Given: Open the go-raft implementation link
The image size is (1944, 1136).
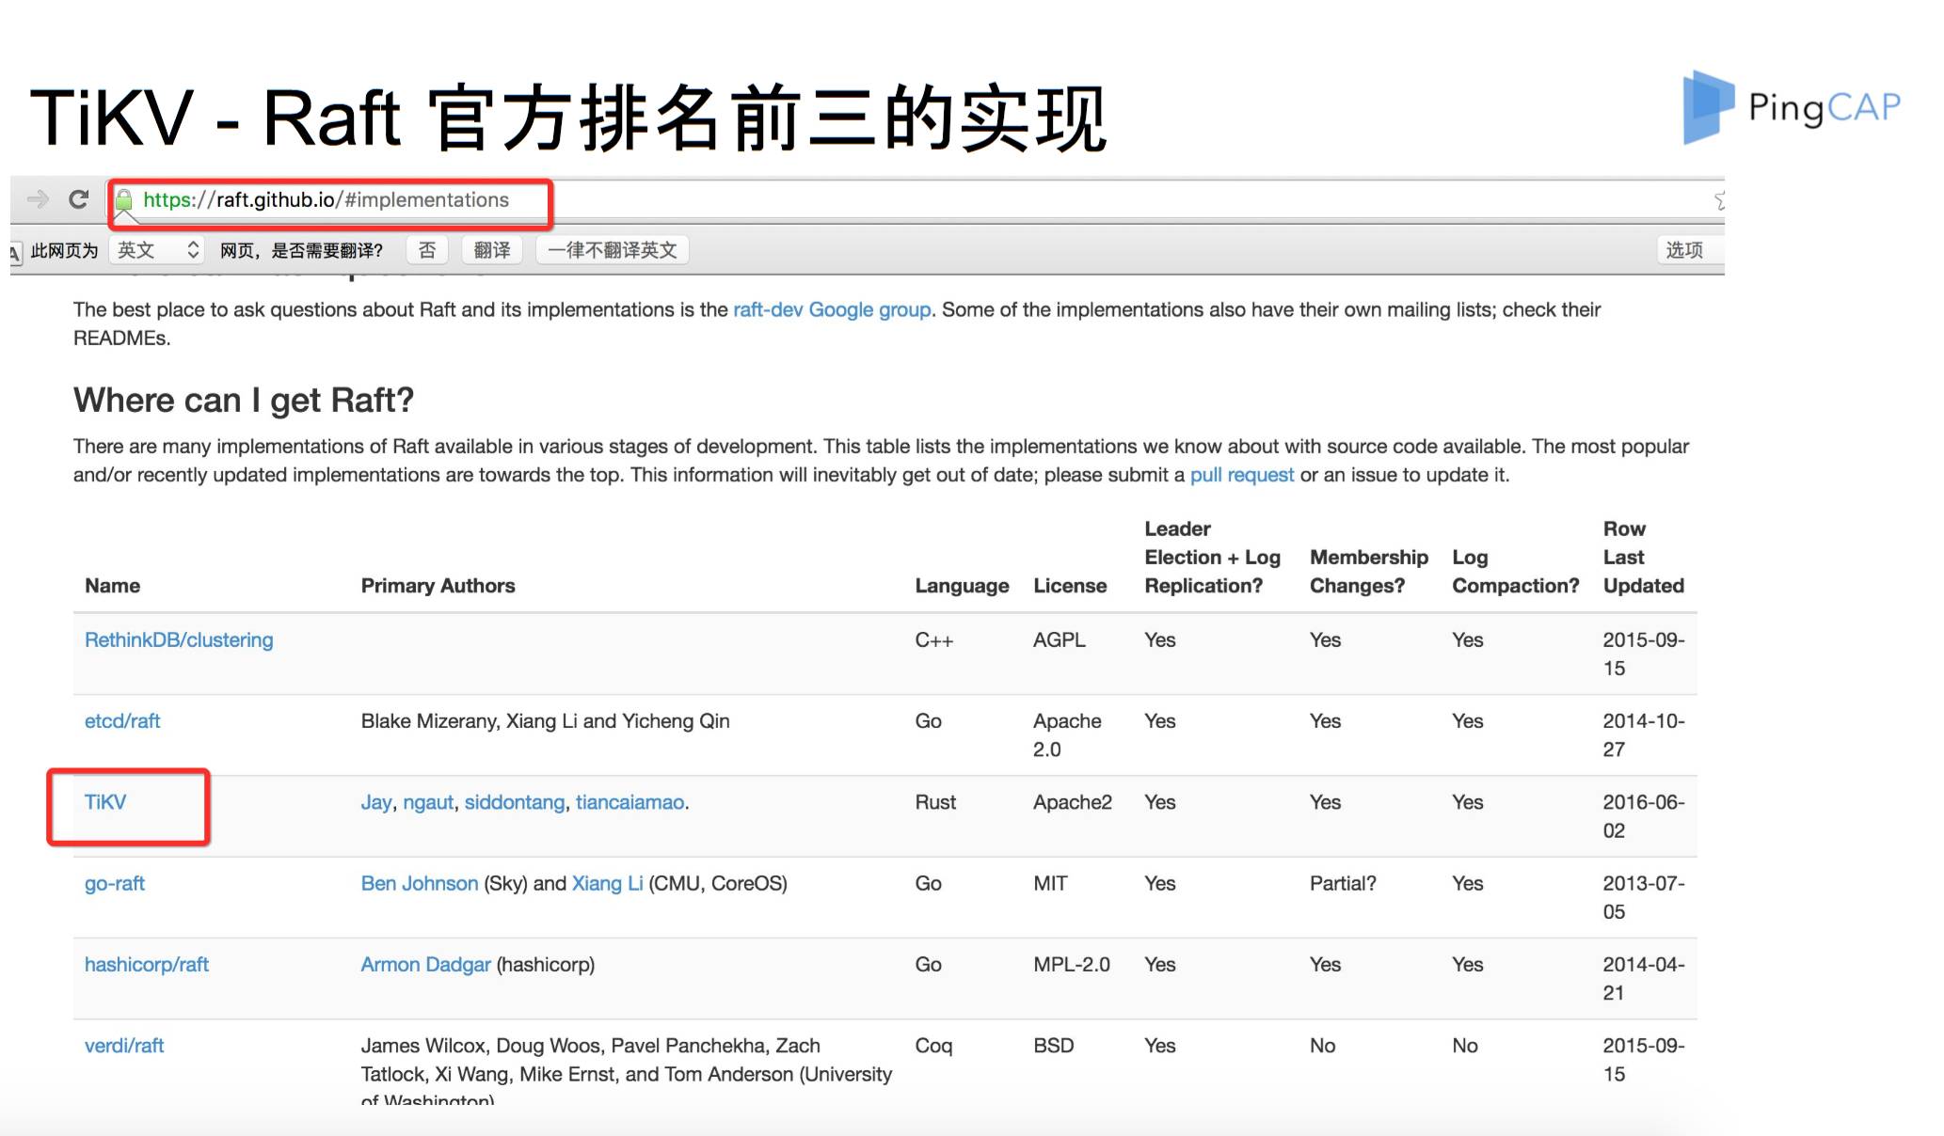Looking at the screenshot, I should tap(115, 884).
